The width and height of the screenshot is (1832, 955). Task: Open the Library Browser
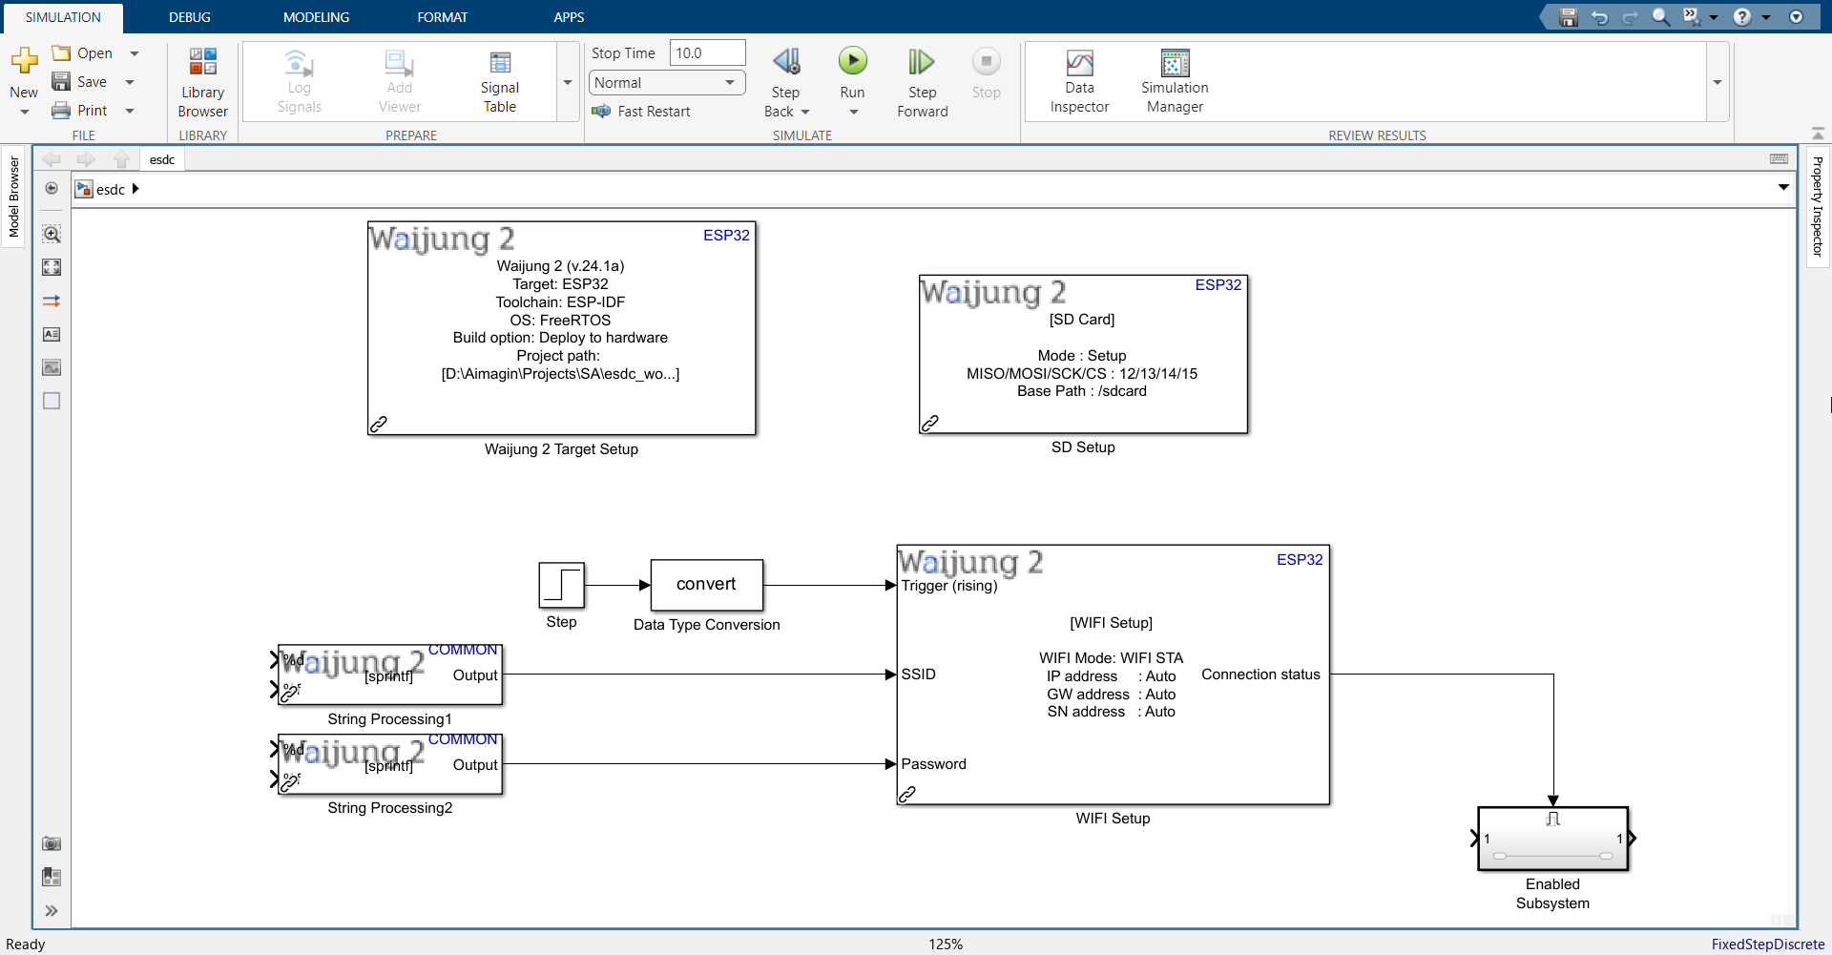(x=202, y=83)
